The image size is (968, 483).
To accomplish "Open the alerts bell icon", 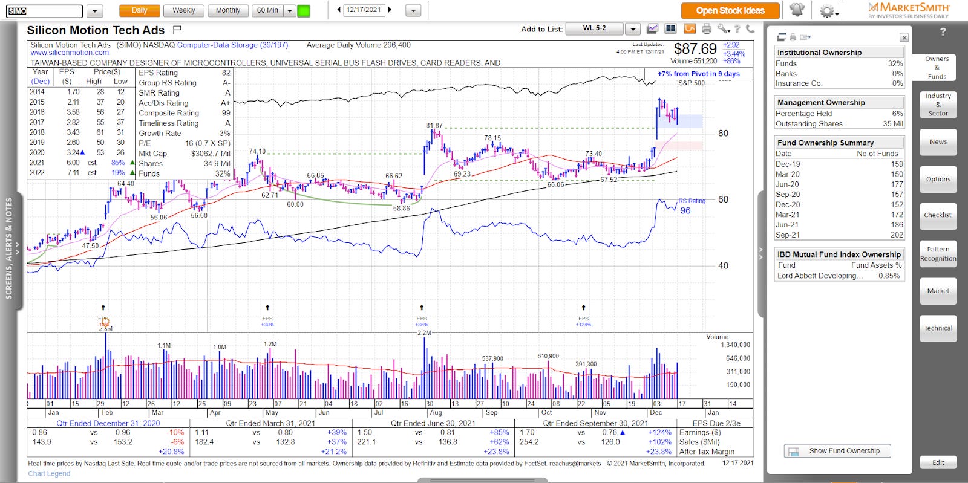I will (797, 10).
